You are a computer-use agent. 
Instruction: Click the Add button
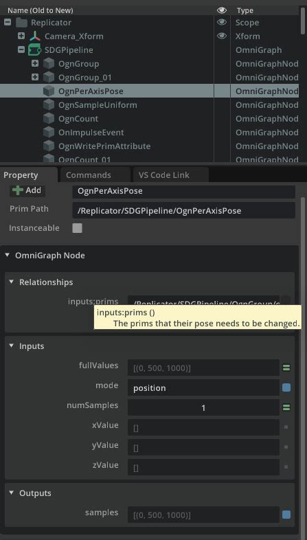(x=27, y=190)
